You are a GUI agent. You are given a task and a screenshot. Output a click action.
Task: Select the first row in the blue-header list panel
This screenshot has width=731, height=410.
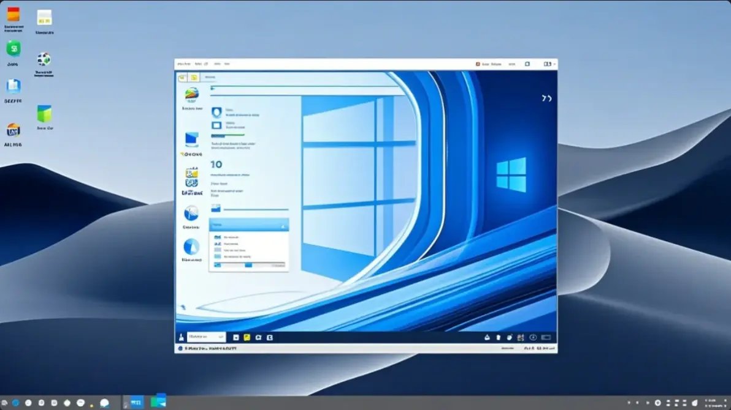click(x=248, y=237)
